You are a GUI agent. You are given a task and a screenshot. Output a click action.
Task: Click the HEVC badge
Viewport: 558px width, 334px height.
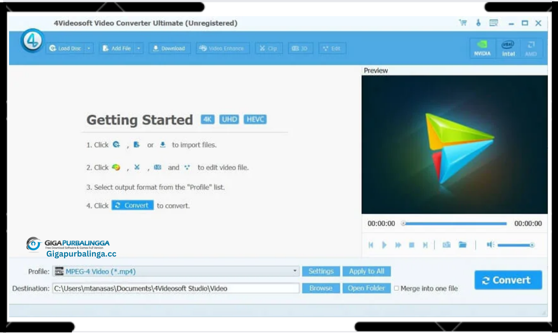pyautogui.click(x=255, y=119)
